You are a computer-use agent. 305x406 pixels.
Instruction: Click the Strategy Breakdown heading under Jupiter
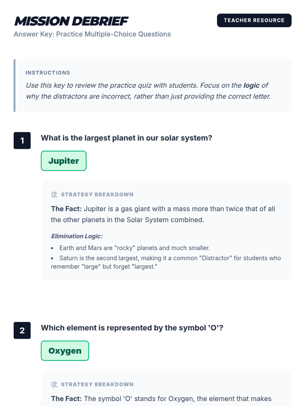pyautogui.click(x=97, y=195)
